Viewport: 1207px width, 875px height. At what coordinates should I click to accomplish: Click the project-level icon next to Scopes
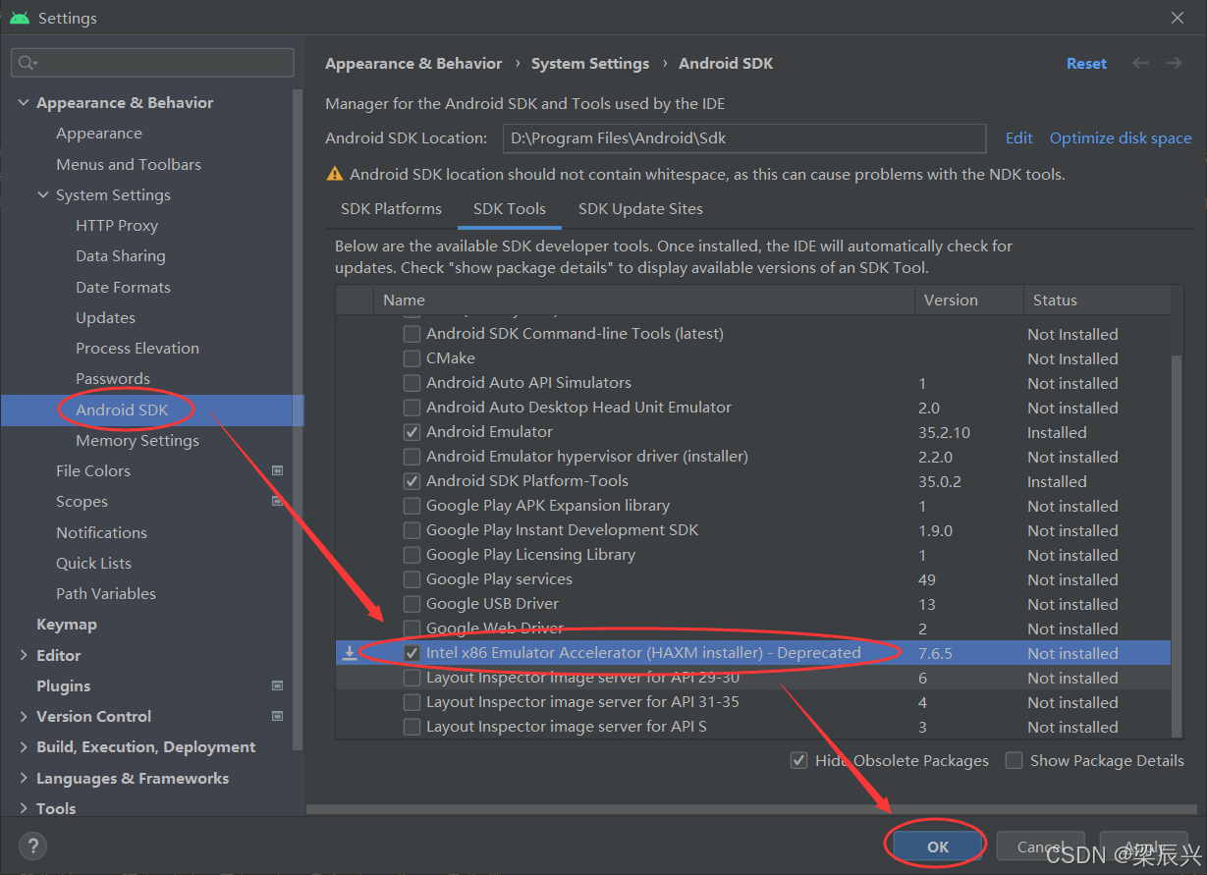[277, 501]
